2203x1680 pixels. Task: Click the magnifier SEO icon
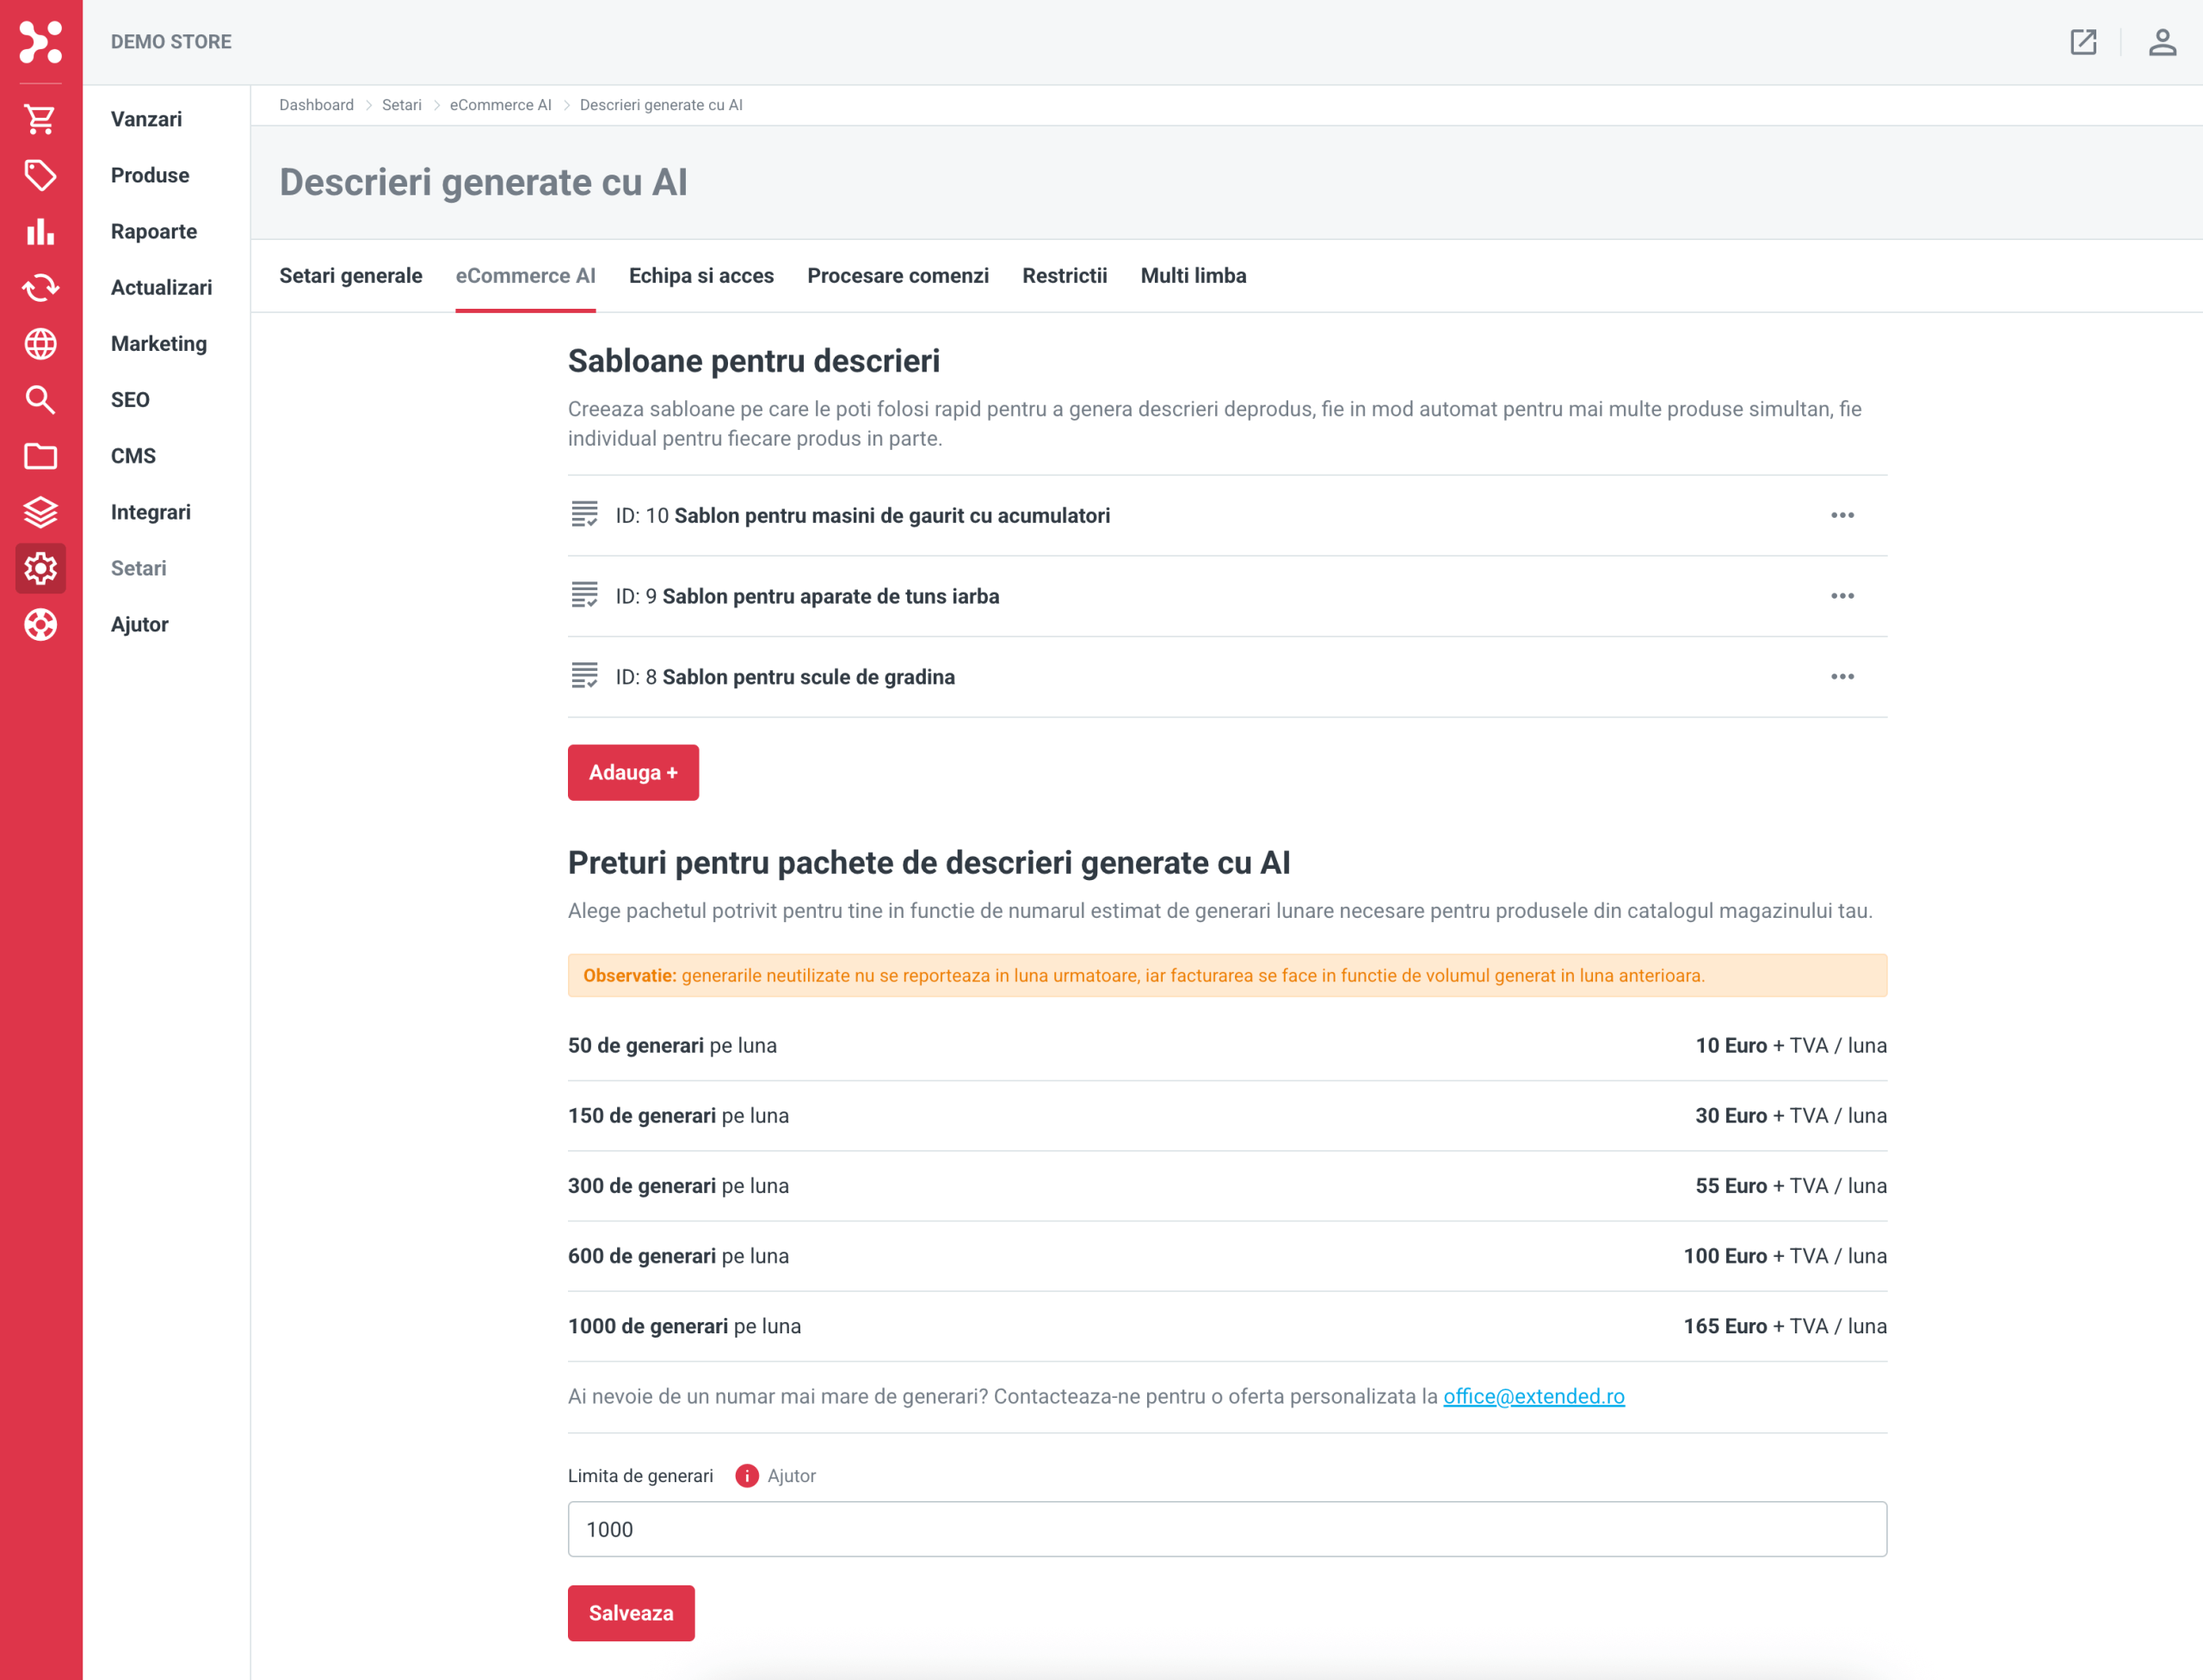(40, 400)
